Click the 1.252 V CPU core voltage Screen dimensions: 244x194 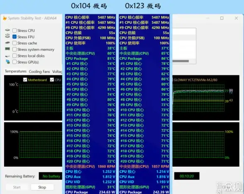[x=109, y=172]
